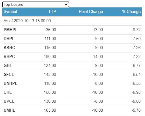Screen dimensions: 145x116
Task: Open the DHPL symbol link
Action: [x=9, y=39]
